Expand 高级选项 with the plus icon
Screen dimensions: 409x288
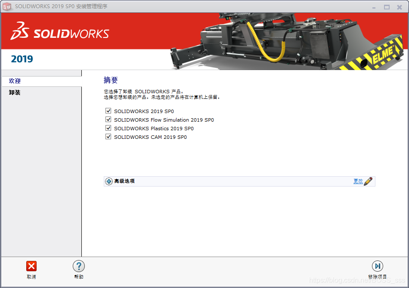pyautogui.click(x=109, y=181)
